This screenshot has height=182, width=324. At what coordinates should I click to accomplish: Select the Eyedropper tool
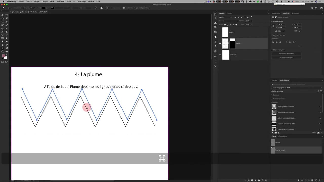(x=7, y=22)
